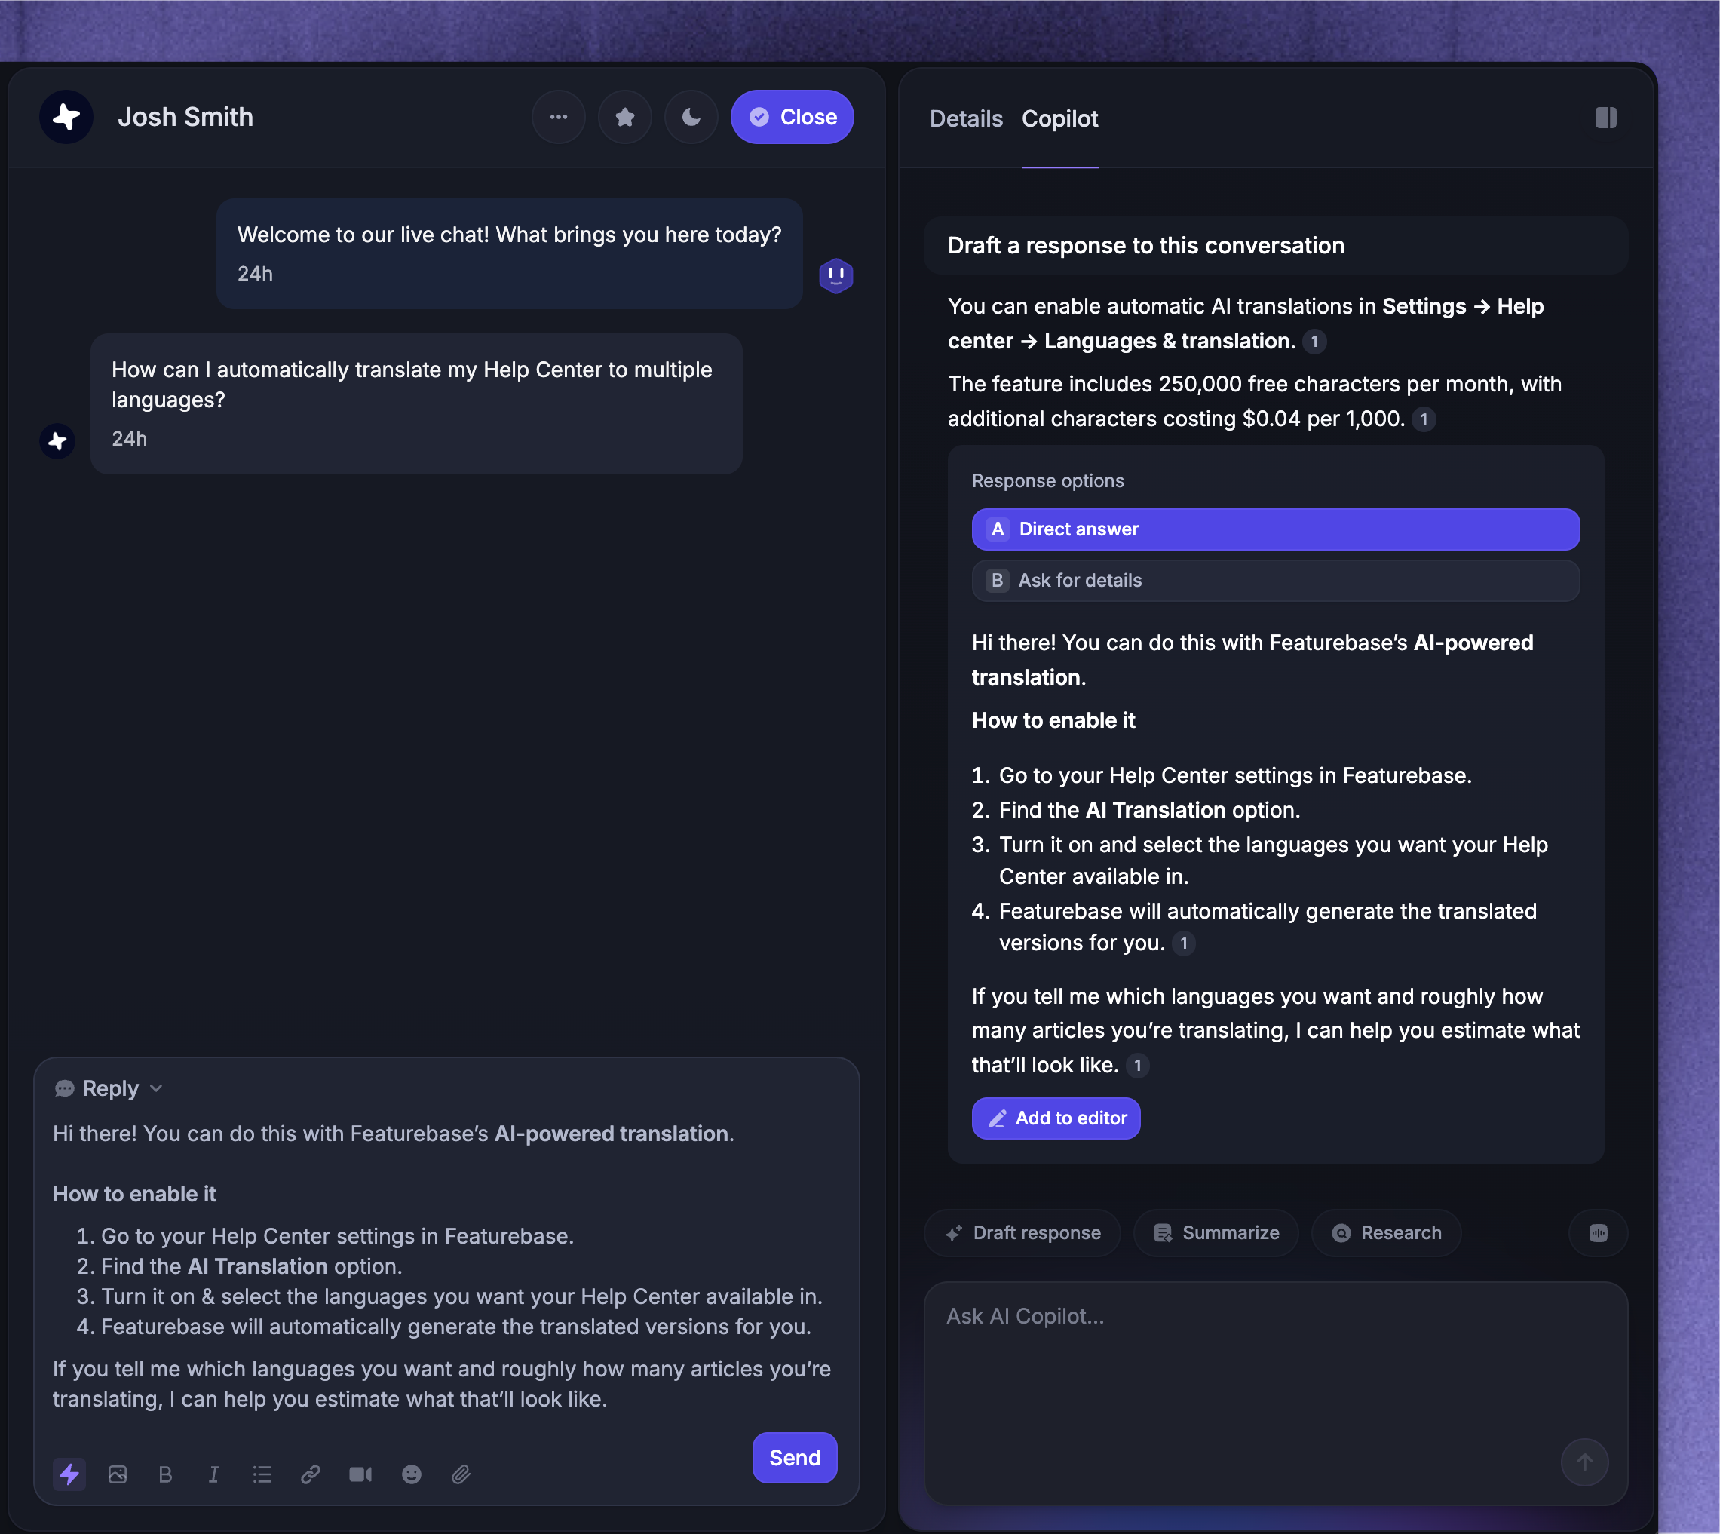Insert an image via the image icon
Screen dimensions: 1720x1534
pos(117,1474)
